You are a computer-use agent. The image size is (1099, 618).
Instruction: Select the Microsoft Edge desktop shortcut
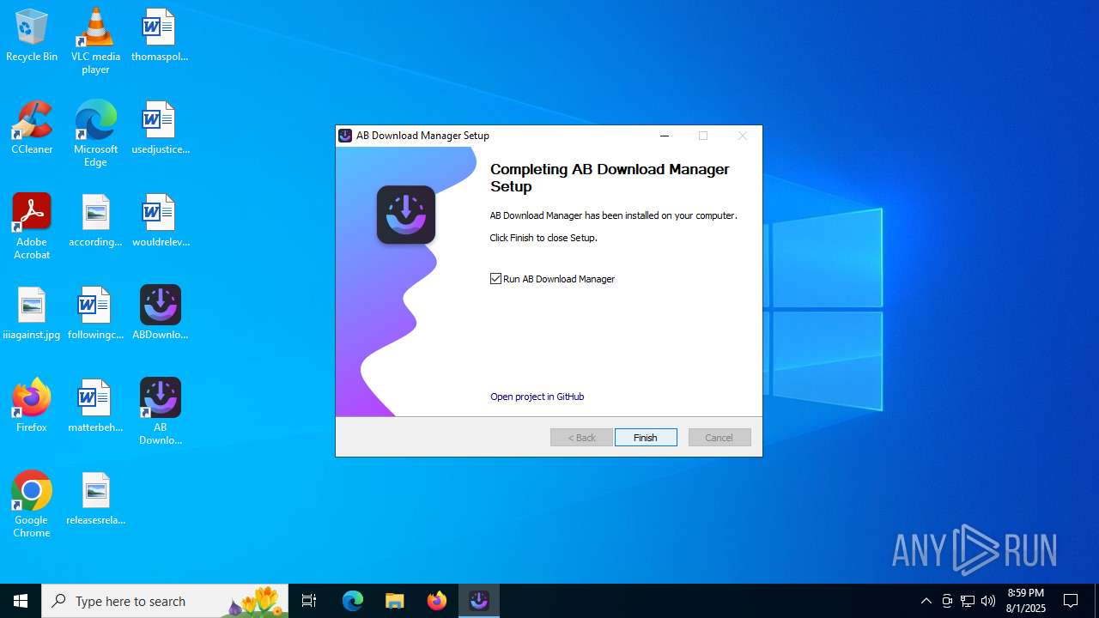(x=95, y=134)
